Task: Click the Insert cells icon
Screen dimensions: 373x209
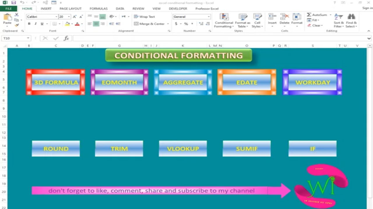Action: 272,17
